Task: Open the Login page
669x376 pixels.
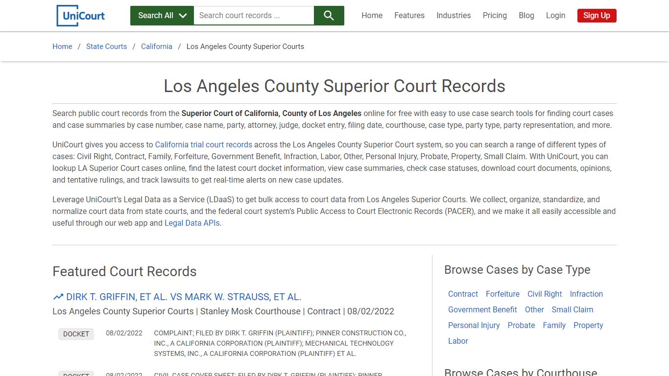Action: click(x=556, y=16)
